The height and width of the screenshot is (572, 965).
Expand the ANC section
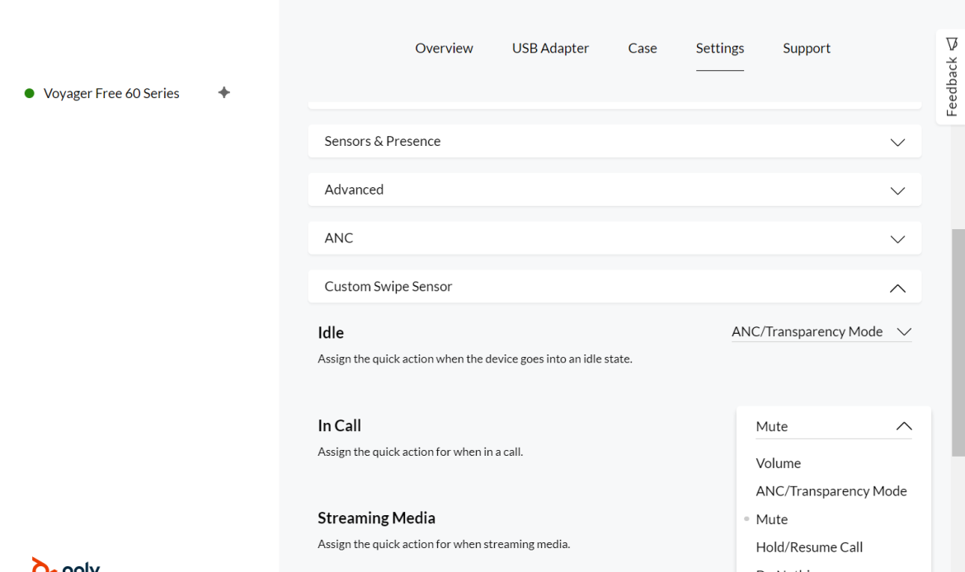point(614,238)
